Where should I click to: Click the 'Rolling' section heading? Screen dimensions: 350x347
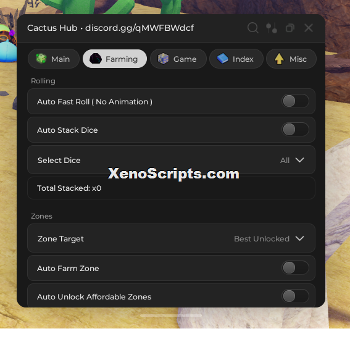pos(43,81)
